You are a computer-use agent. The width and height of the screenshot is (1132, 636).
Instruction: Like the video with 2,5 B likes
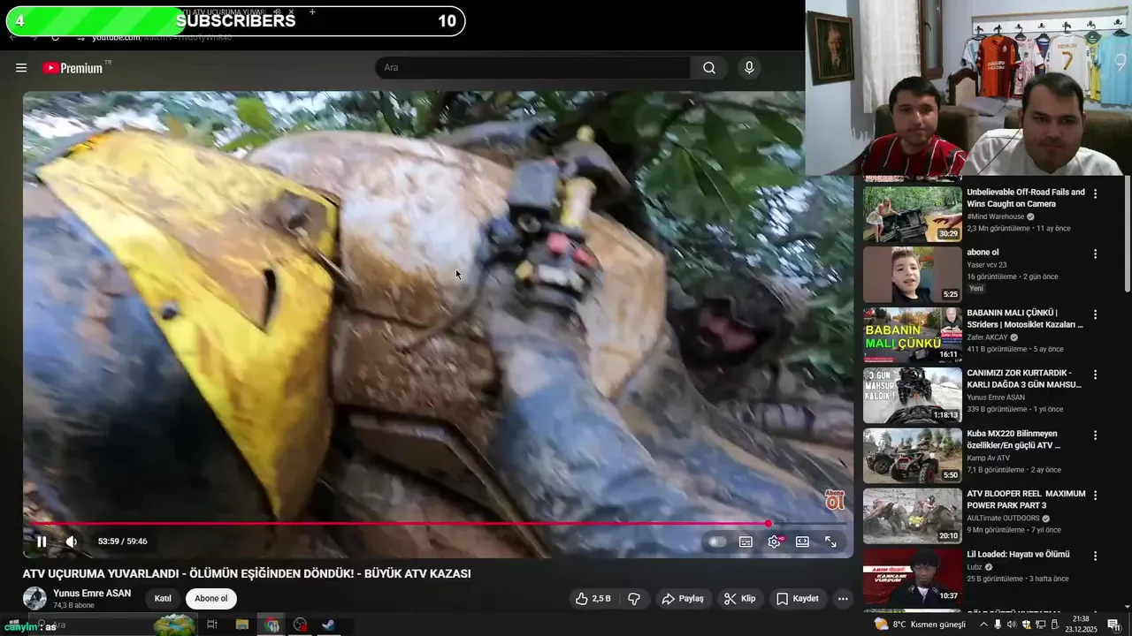(x=593, y=599)
